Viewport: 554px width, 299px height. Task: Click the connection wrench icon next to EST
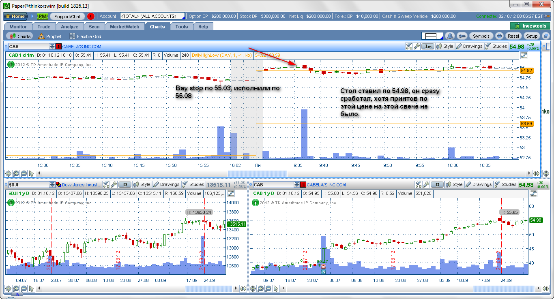[x=547, y=16]
